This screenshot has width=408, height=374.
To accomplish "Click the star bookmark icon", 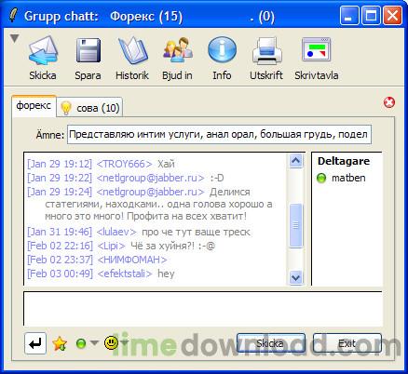I will point(60,343).
